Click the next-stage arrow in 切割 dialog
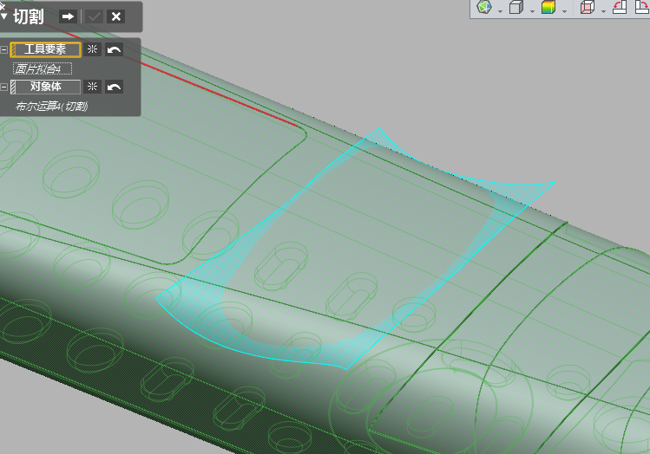Screen dimensions: 650x454 [x=68, y=16]
